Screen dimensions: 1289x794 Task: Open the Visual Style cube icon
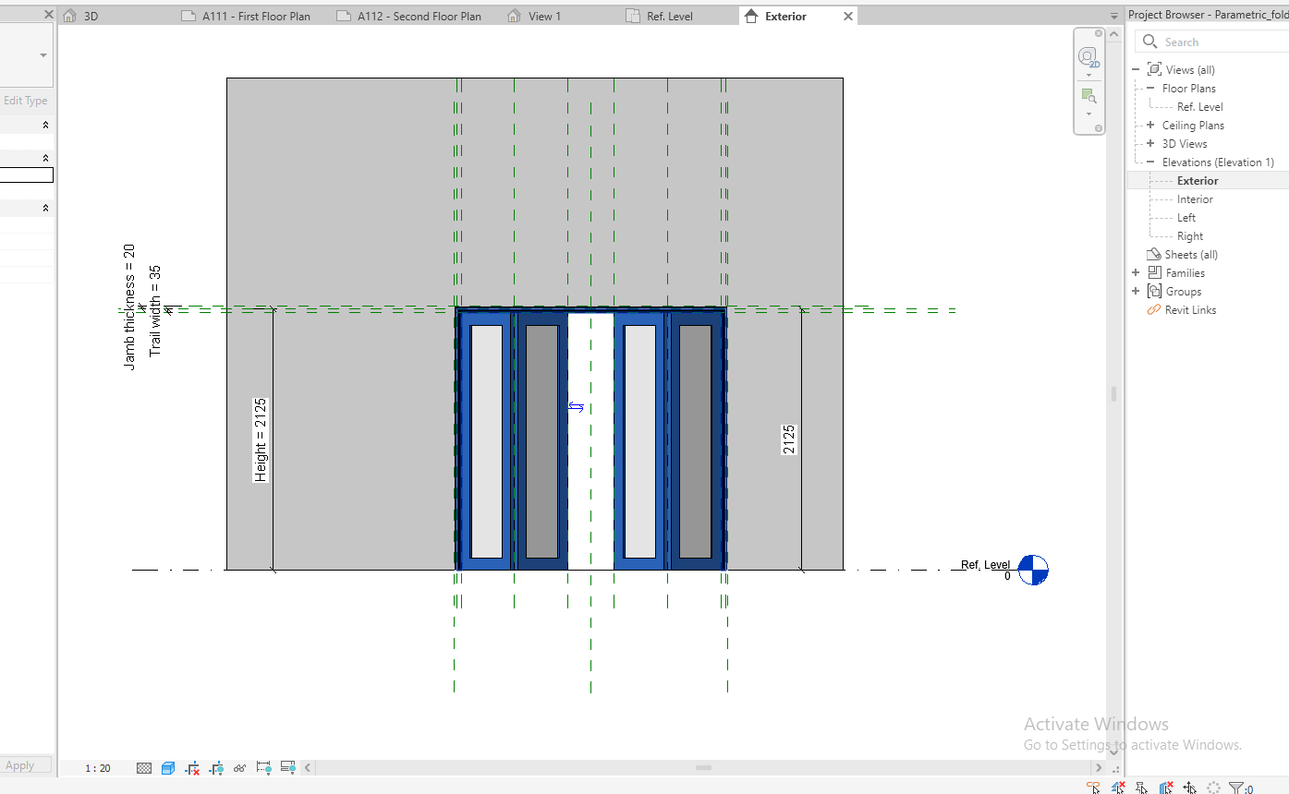click(168, 768)
